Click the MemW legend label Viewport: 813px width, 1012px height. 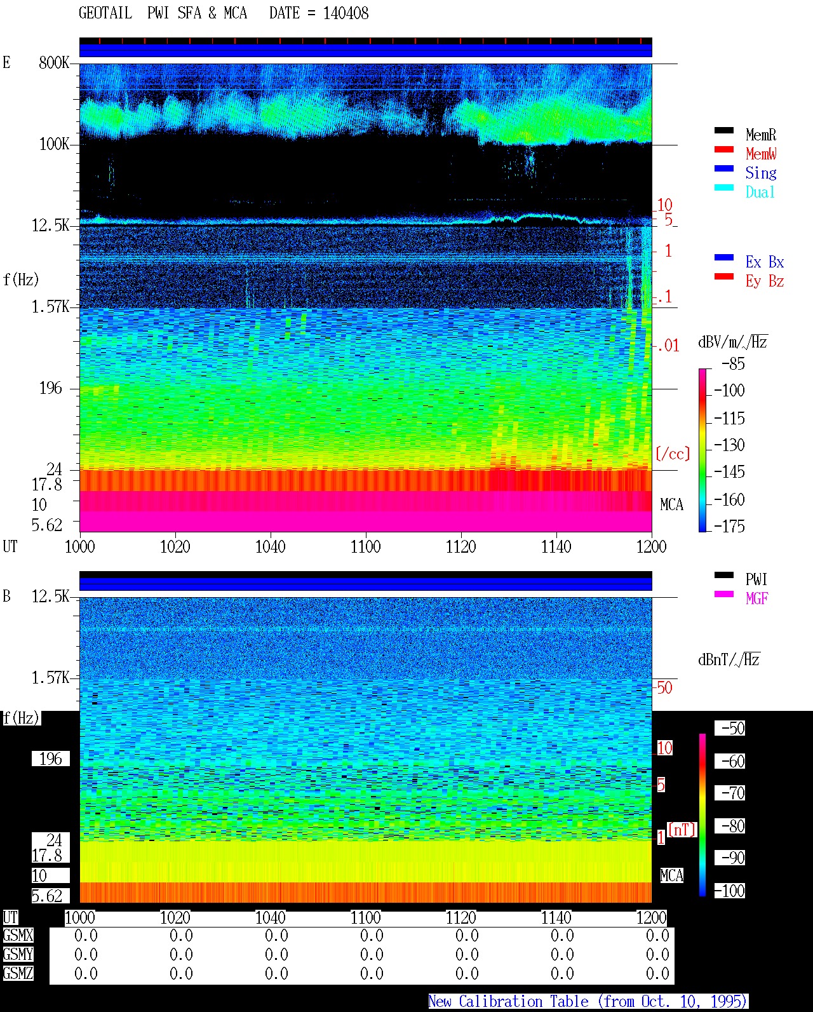pos(761,154)
